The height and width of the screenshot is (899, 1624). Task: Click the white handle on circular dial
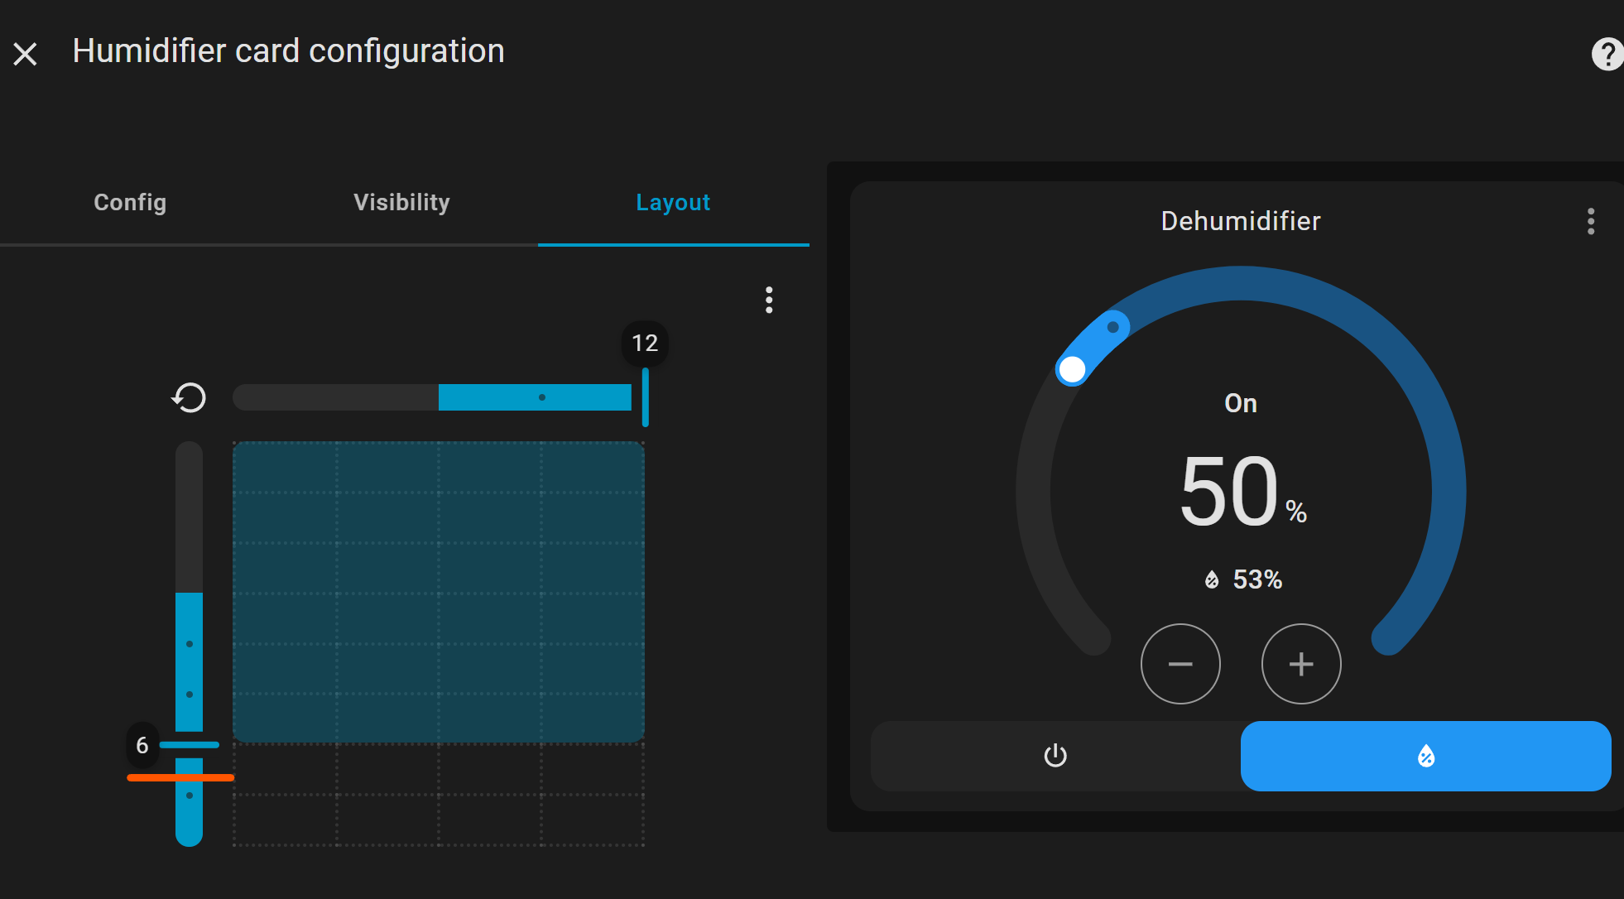(x=1072, y=369)
